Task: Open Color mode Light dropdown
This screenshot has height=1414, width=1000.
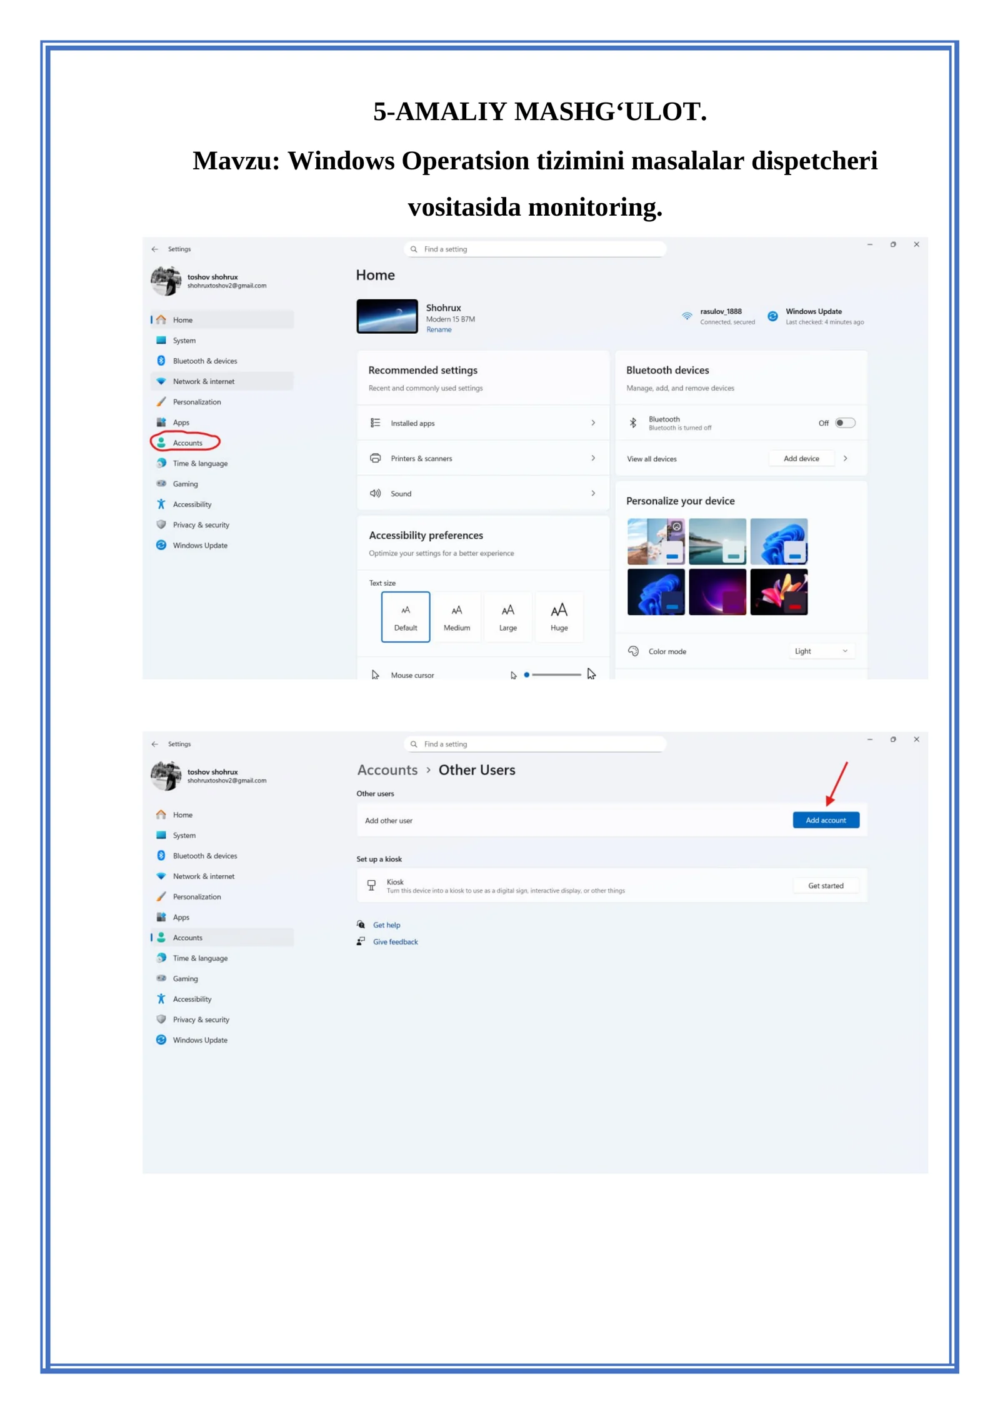Action: coord(821,651)
